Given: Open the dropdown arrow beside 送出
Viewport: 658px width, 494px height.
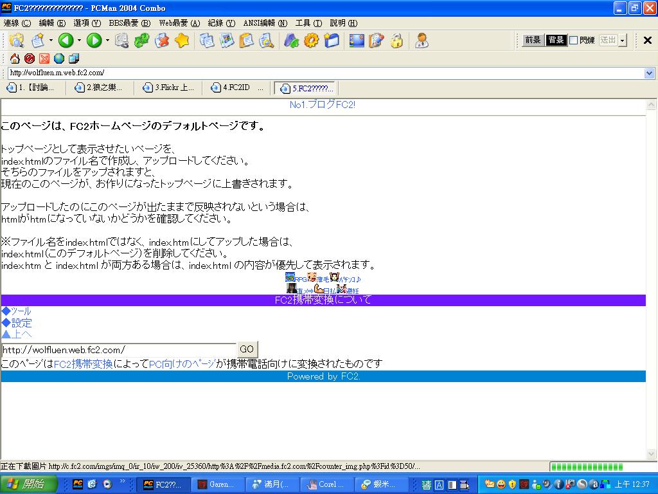Looking at the screenshot, I should point(622,41).
